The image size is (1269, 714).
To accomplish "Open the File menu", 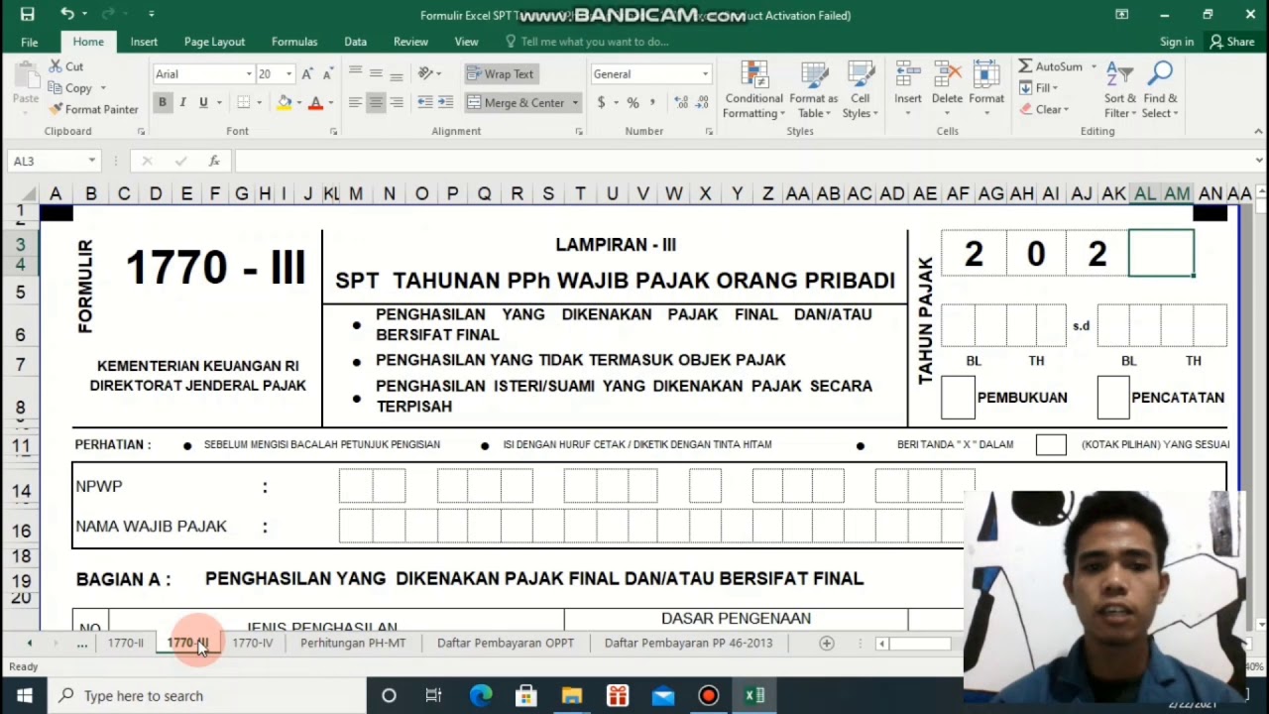I will click(x=30, y=42).
